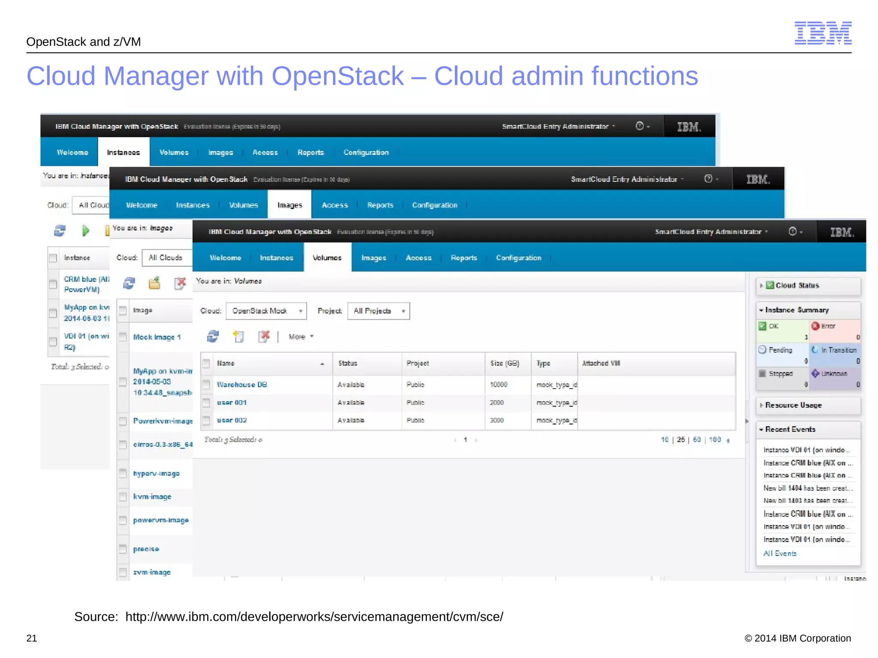Show 25 items per page
The image size is (878, 658).
pyautogui.click(x=681, y=440)
